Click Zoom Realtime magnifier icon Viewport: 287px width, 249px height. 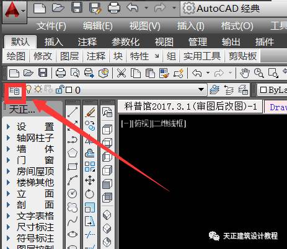[x=258, y=73]
